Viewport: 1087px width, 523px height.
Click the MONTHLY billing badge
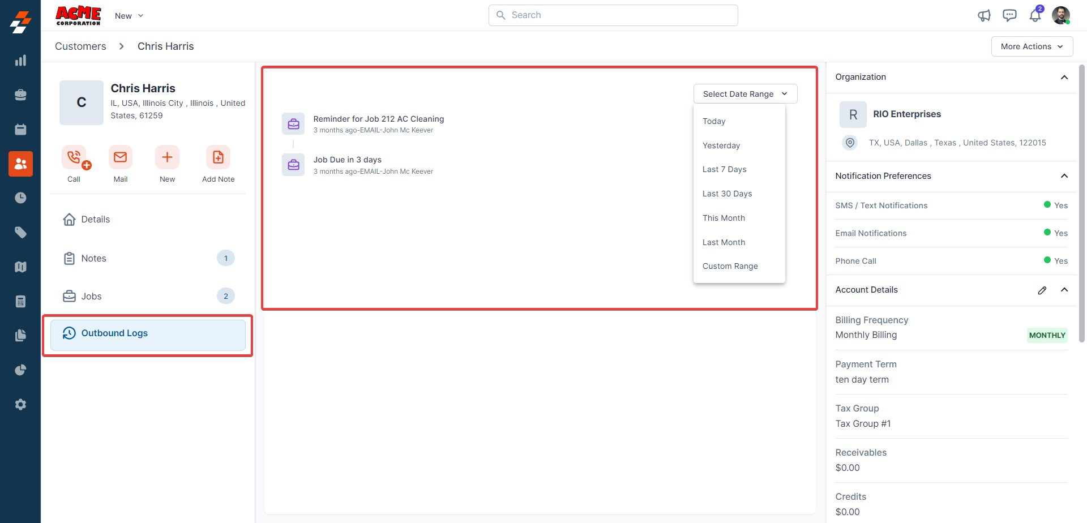coord(1047,336)
